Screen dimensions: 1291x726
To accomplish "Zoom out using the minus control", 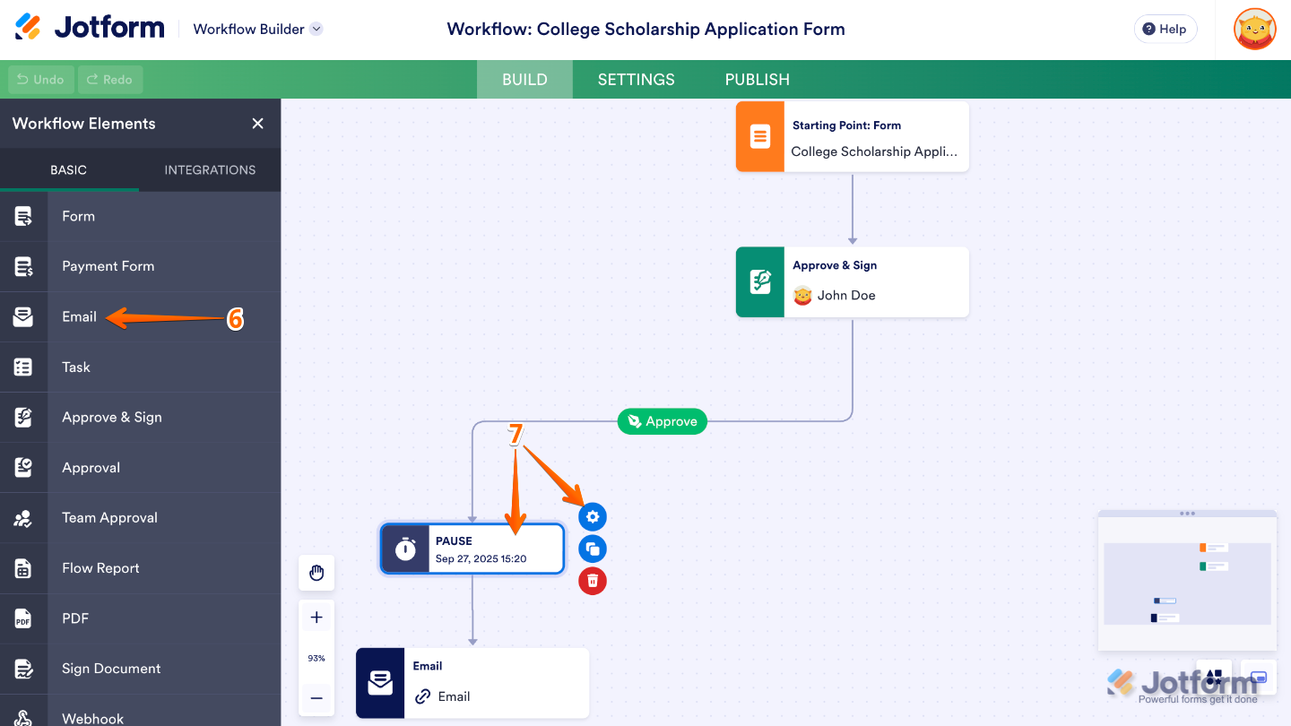I will [316, 698].
